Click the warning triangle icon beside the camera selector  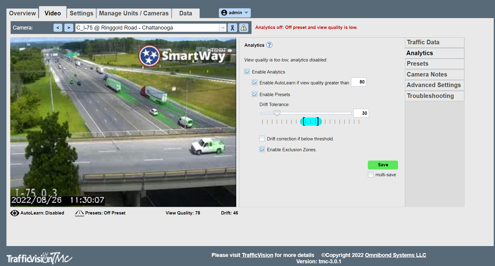click(244, 28)
